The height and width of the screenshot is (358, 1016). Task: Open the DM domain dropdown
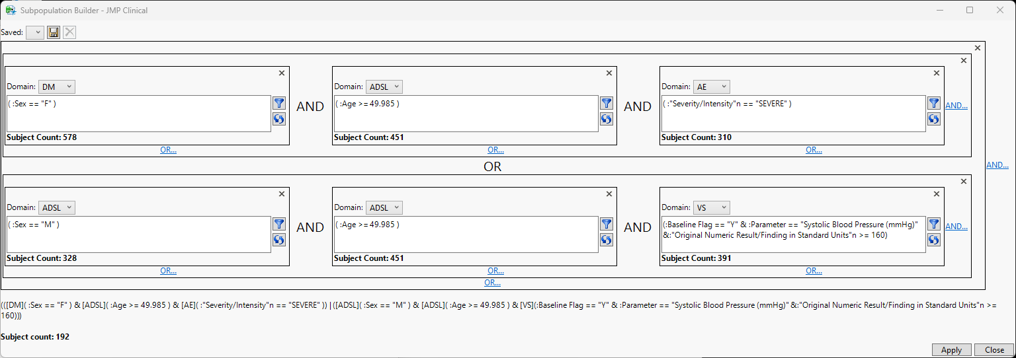pos(57,87)
